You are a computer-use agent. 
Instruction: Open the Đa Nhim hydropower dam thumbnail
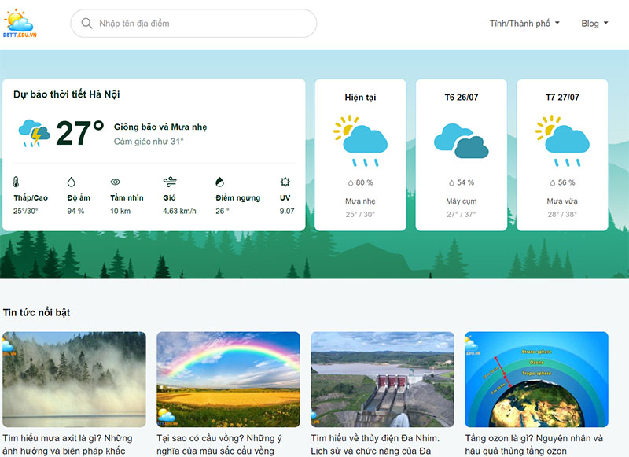[x=382, y=379]
